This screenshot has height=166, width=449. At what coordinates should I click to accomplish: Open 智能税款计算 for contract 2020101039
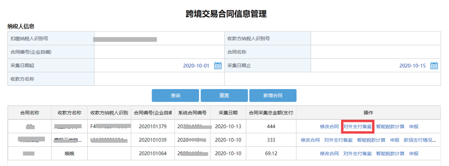point(371,140)
